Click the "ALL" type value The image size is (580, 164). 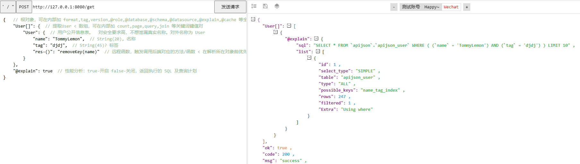coord(345,84)
